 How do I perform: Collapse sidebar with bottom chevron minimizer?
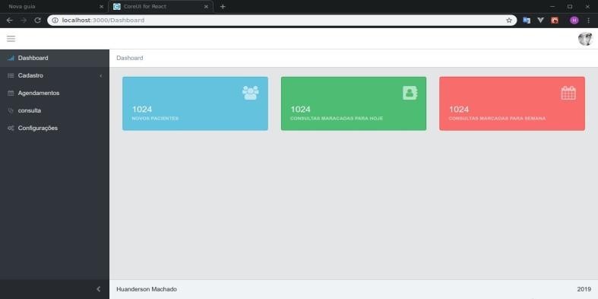coord(98,289)
